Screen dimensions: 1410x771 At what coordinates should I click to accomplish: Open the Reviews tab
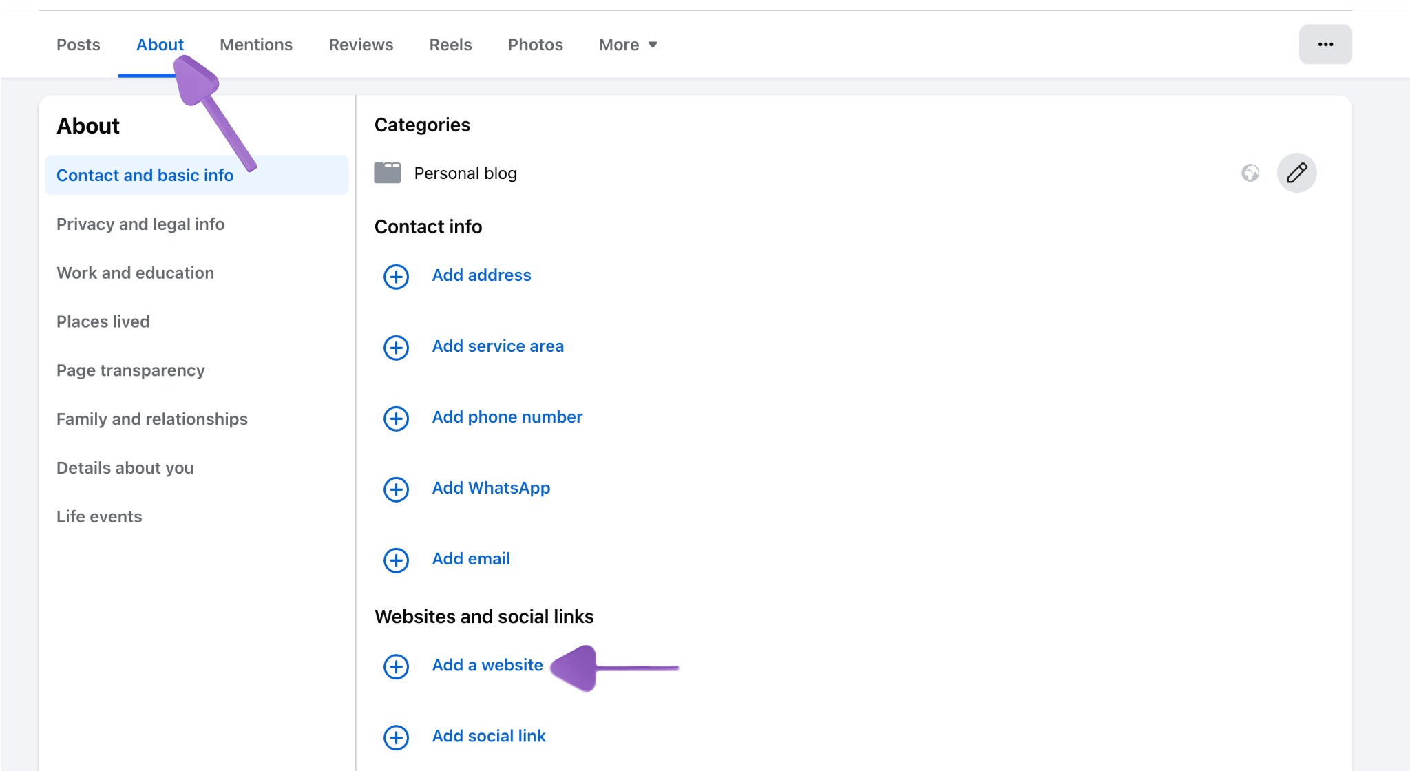(x=361, y=45)
